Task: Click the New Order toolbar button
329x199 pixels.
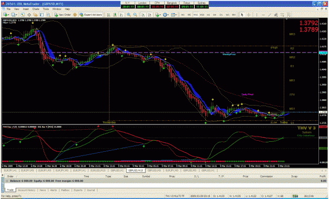Action: pos(63,15)
